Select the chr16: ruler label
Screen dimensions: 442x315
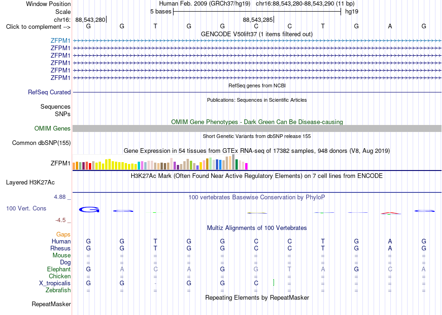tap(62, 20)
